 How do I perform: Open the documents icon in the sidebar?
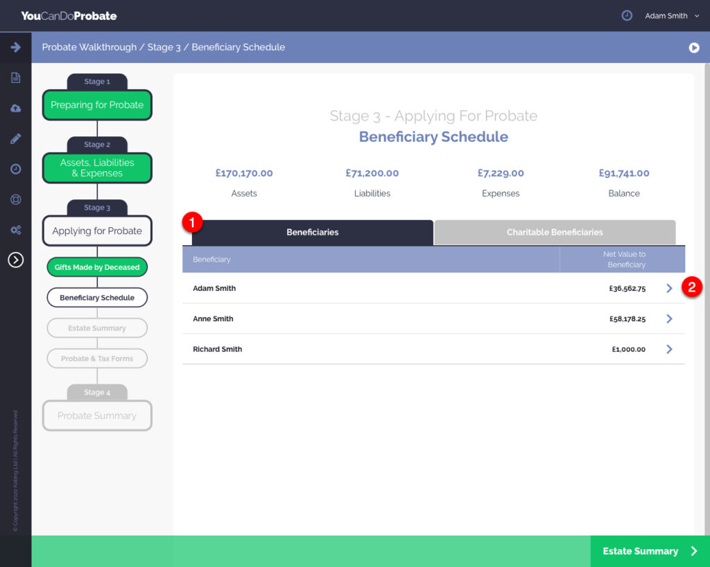tap(15, 78)
